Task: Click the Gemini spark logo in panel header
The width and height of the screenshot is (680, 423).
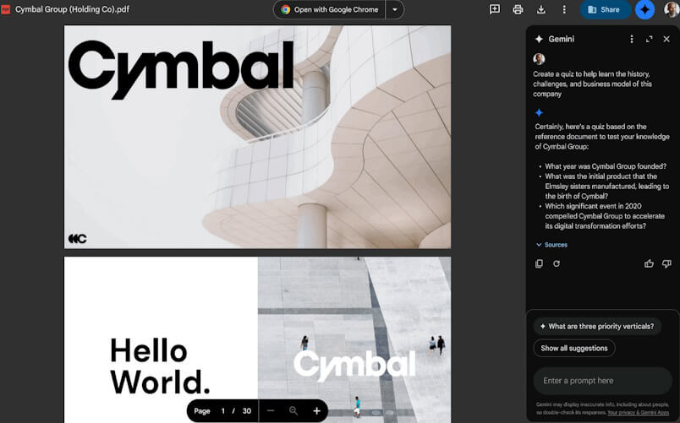Action: pos(539,39)
